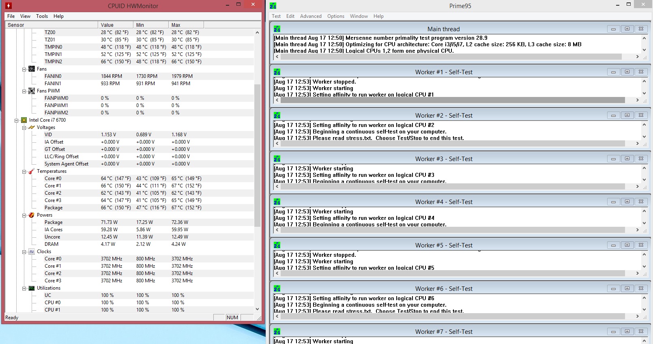This screenshot has height=344, width=653.
Task: Click Worker #4 vertical scroll down arrow
Action: [644, 223]
